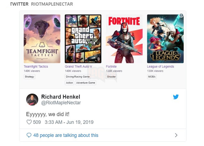Open Richard Henkel's profile avatar

[32, 99]
